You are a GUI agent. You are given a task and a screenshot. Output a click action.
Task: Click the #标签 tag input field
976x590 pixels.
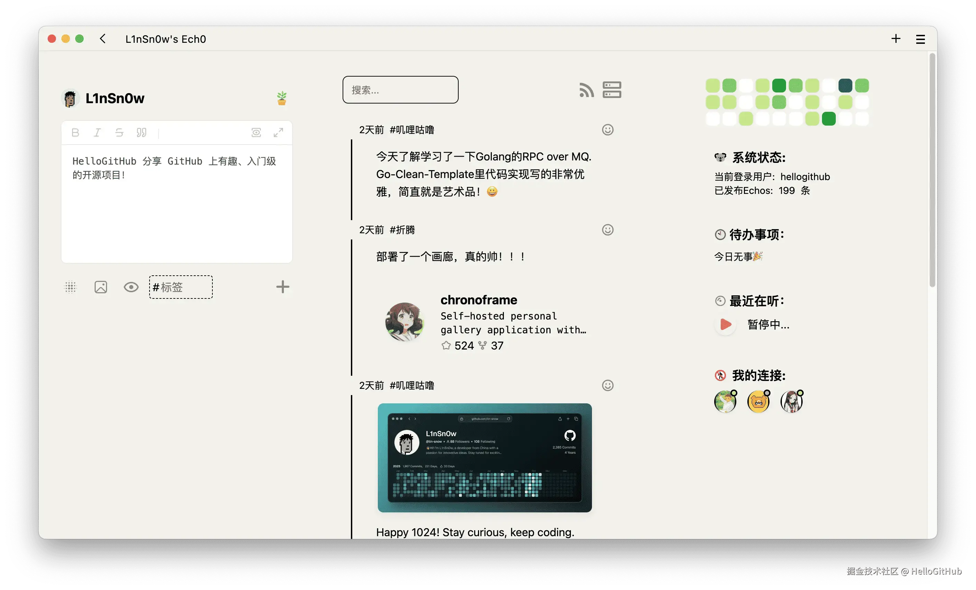tap(181, 287)
